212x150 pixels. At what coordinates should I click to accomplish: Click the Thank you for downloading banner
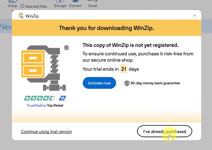(106, 28)
